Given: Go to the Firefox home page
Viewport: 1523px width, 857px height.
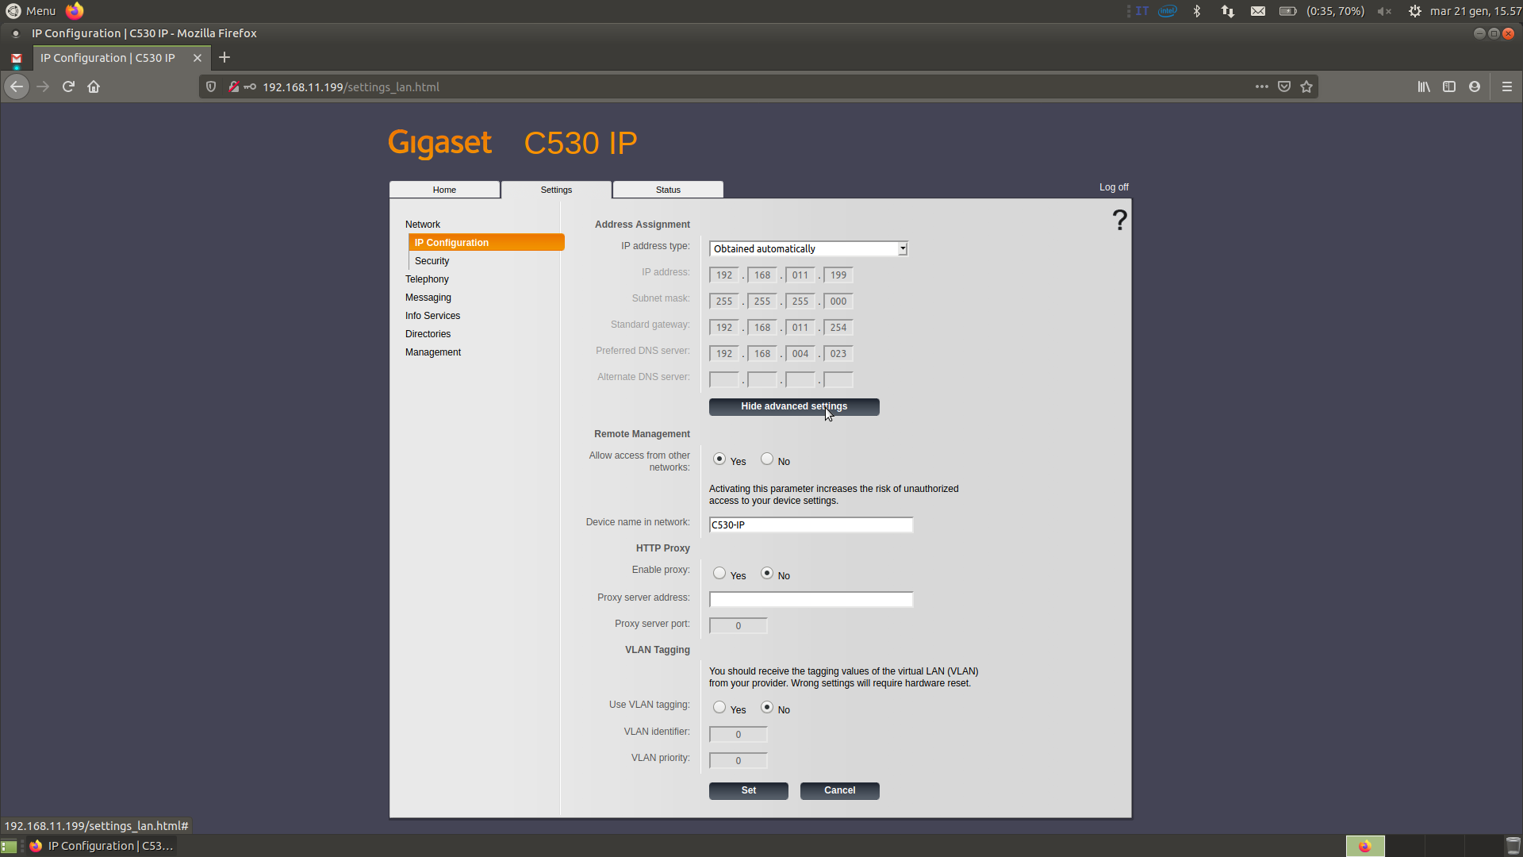Looking at the screenshot, I should [94, 86].
